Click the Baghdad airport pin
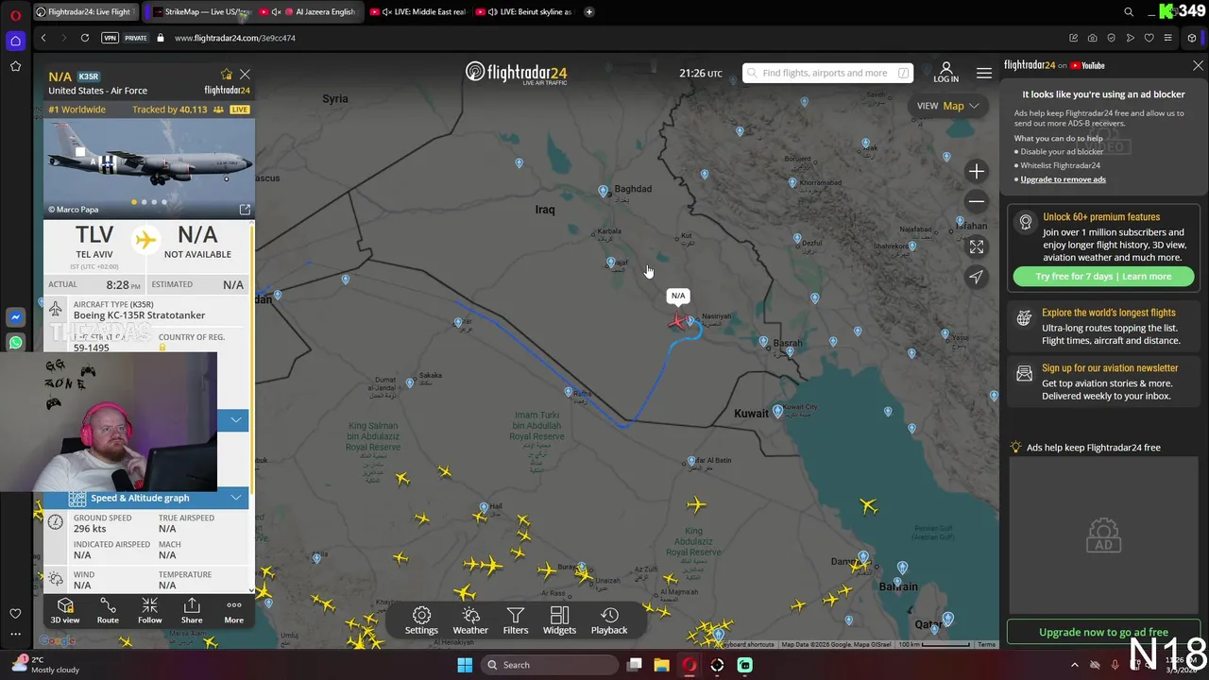This screenshot has height=680, width=1209. (604, 191)
